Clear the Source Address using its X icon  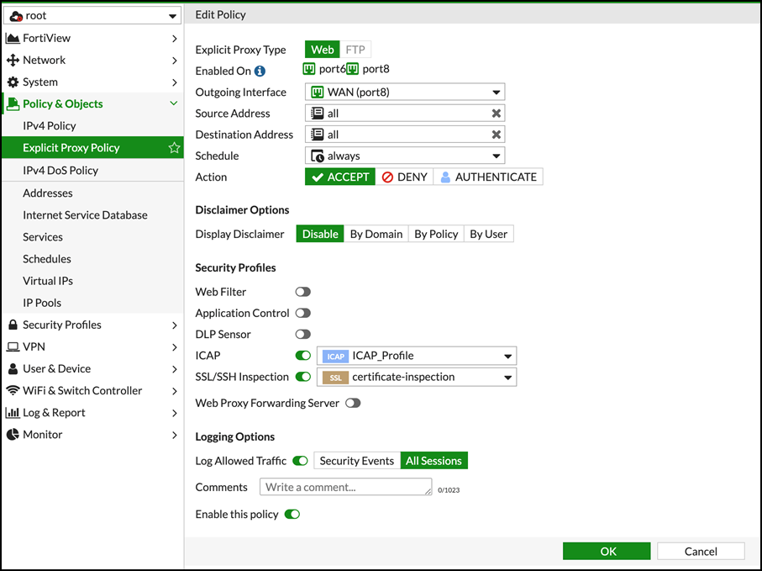[x=497, y=113]
